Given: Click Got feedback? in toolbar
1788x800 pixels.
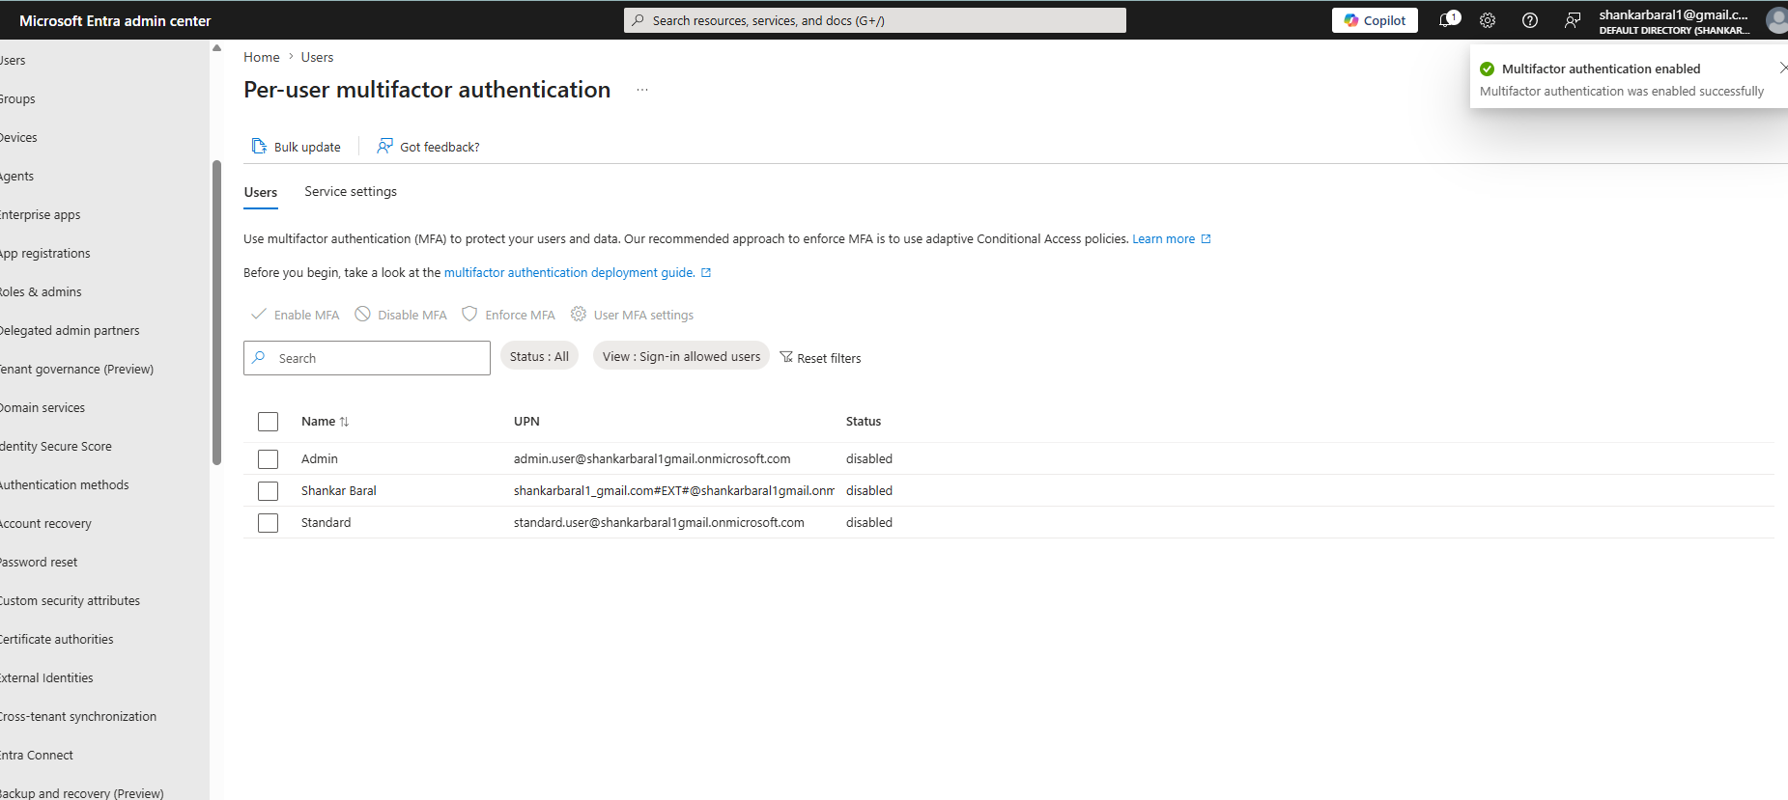Looking at the screenshot, I should [x=428, y=147].
